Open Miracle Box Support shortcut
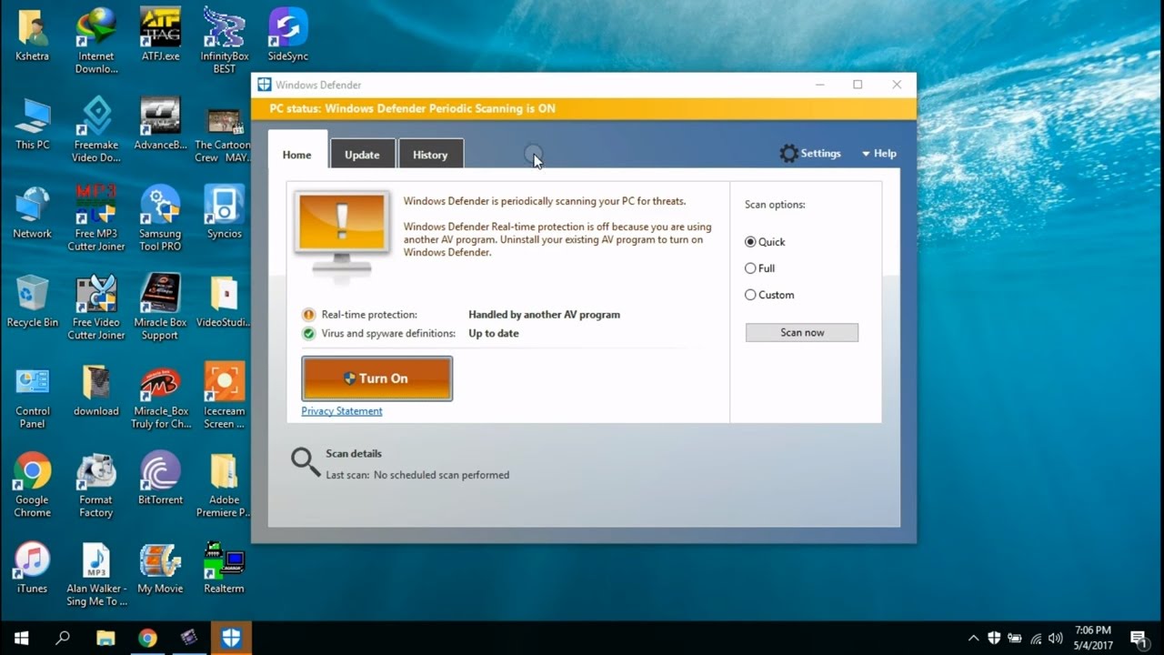 (160, 307)
